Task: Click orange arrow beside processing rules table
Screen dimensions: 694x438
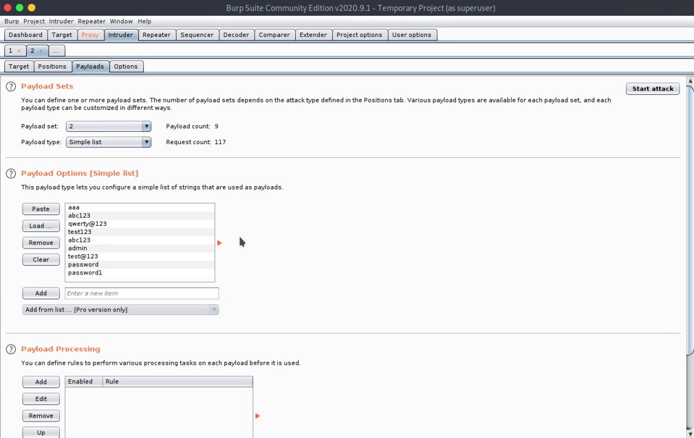Action: pos(257,416)
